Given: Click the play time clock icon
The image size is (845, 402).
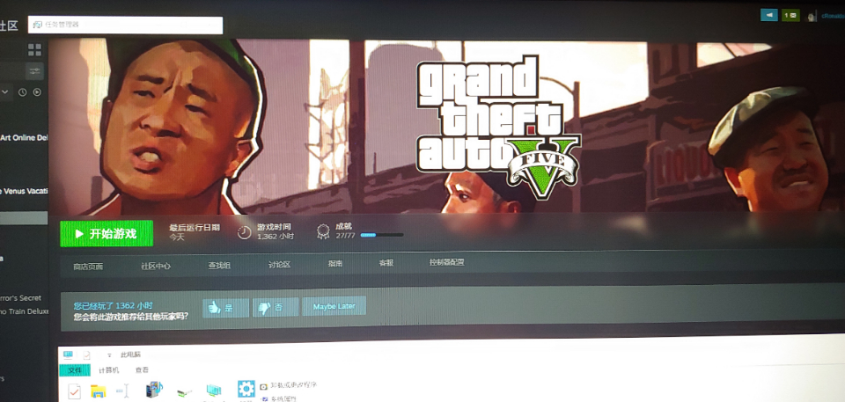Looking at the screenshot, I should (244, 232).
